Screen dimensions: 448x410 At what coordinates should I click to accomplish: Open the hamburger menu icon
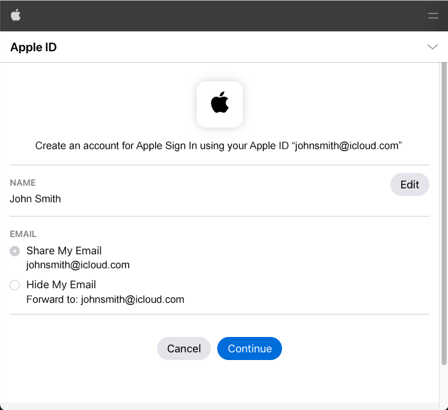click(x=433, y=16)
